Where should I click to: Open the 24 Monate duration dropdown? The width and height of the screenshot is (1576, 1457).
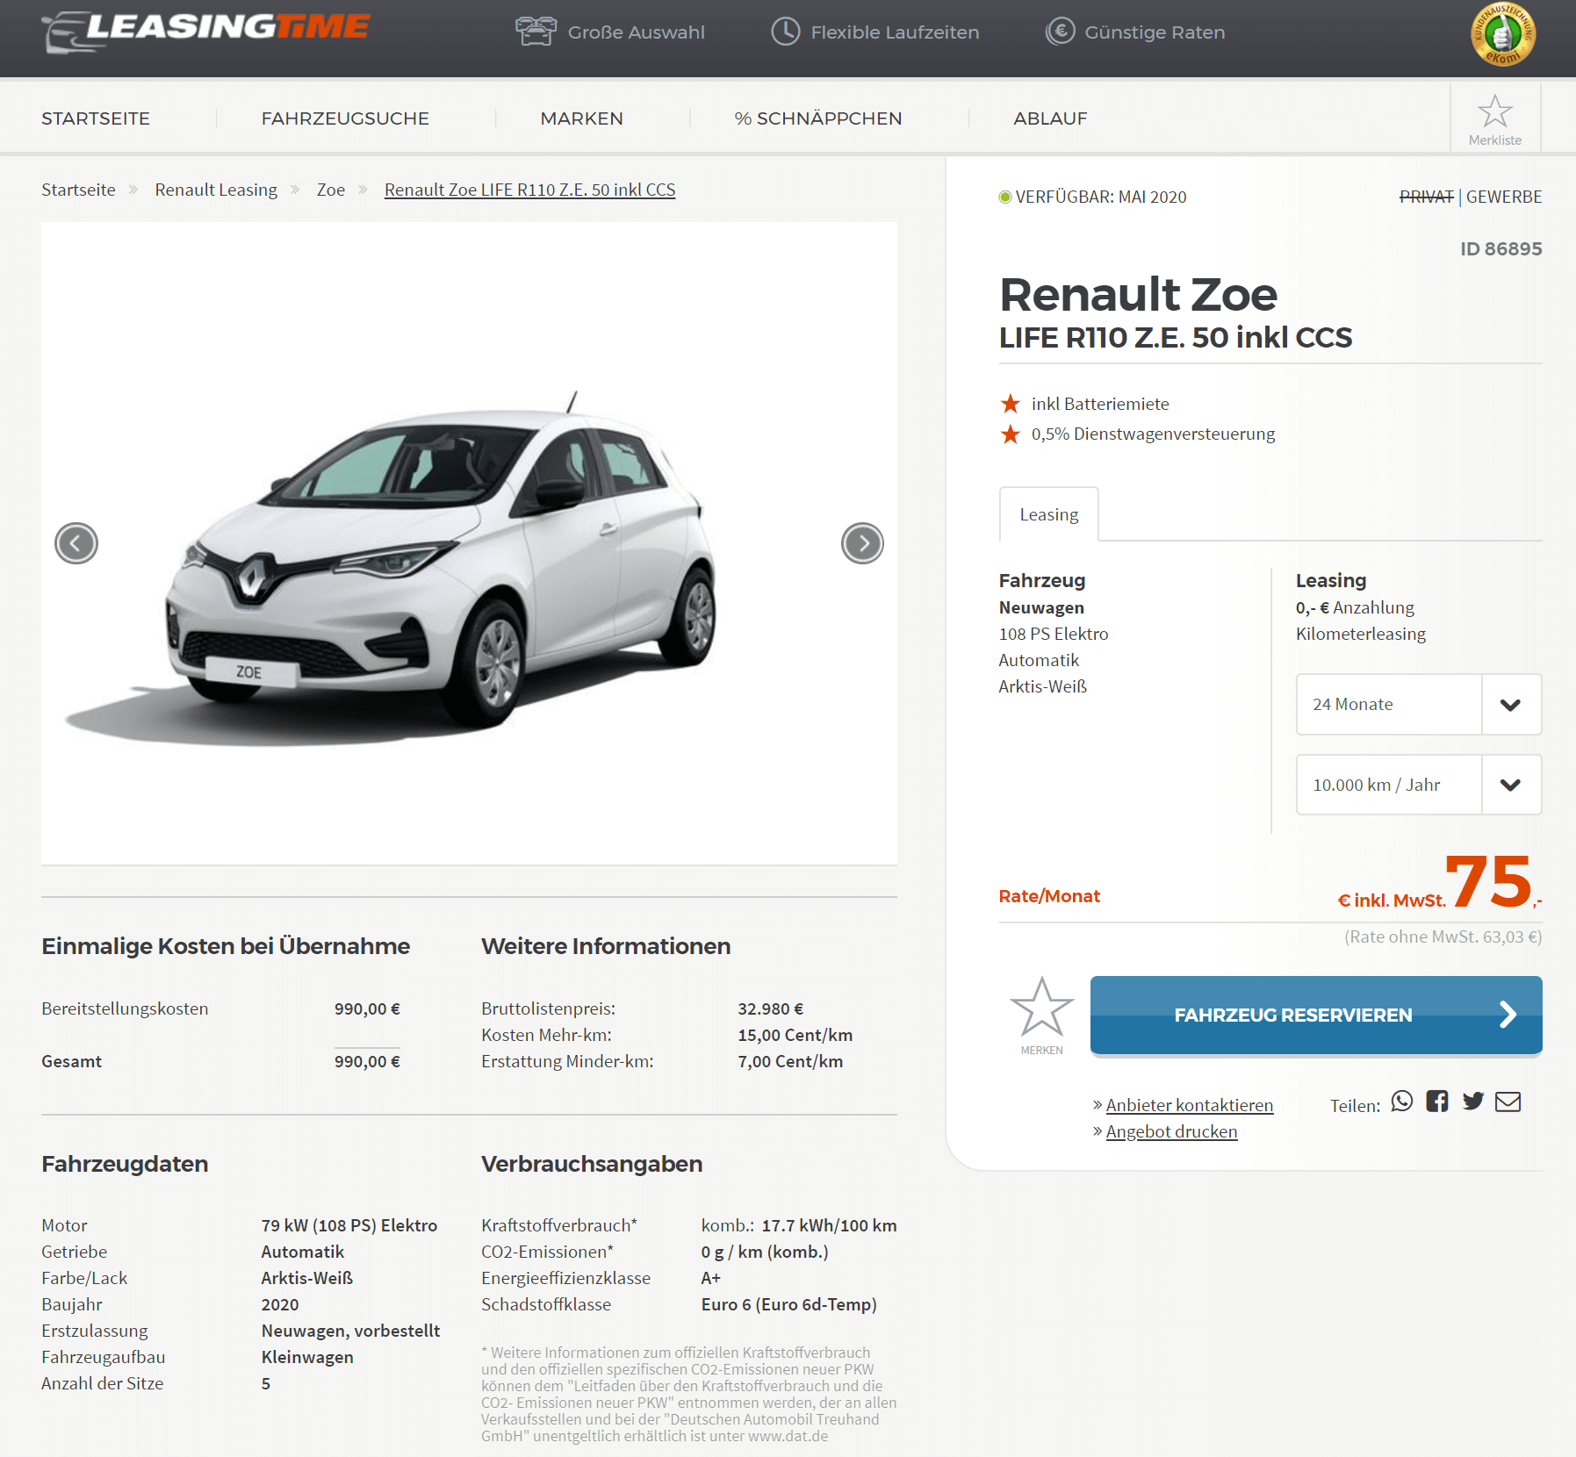1419,704
